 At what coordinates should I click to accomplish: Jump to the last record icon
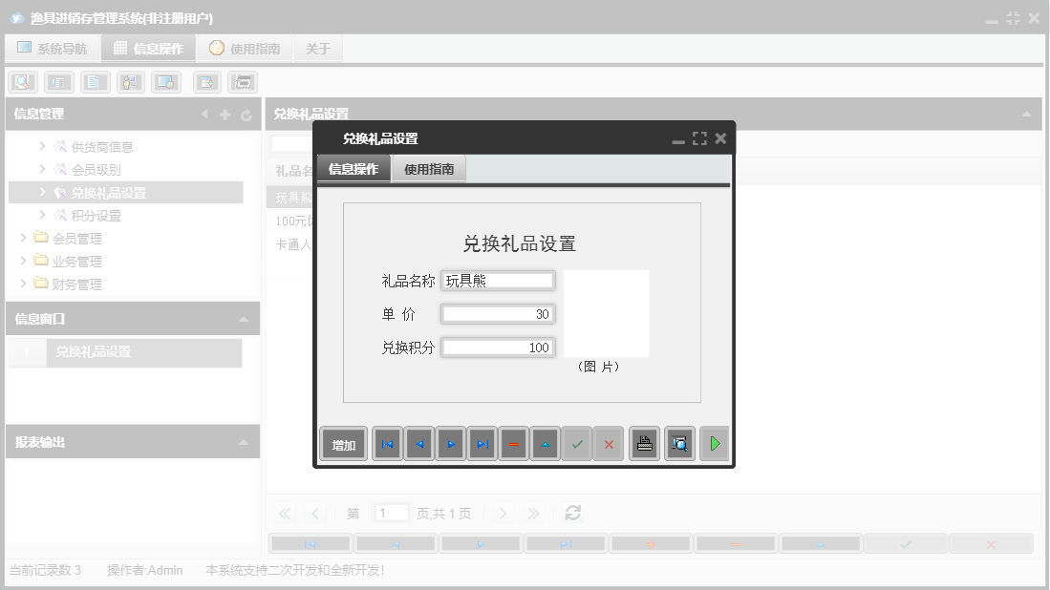point(482,443)
